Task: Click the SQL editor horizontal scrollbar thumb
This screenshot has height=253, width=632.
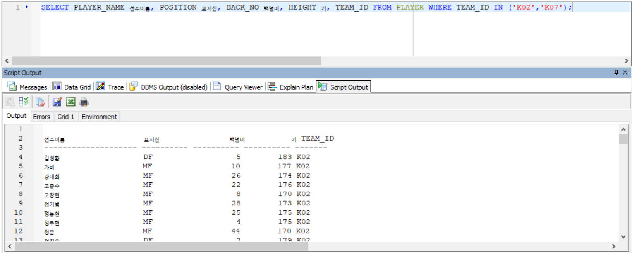Action: click(x=167, y=61)
